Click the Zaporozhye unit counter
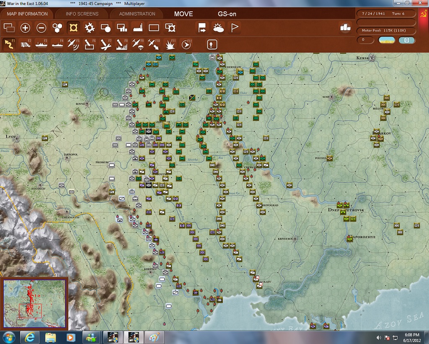429x344 pixels. click(349, 239)
